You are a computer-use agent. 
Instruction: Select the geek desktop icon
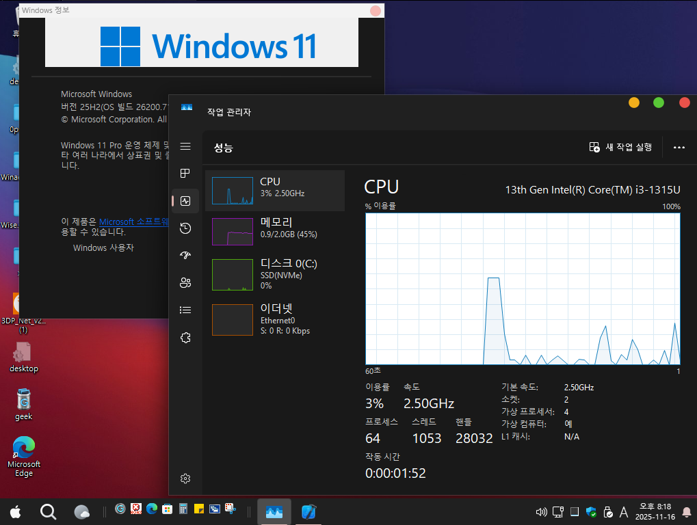pyautogui.click(x=23, y=404)
